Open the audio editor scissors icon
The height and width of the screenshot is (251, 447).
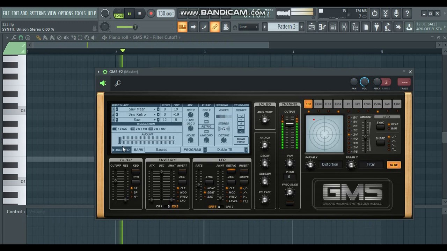[x=385, y=14]
